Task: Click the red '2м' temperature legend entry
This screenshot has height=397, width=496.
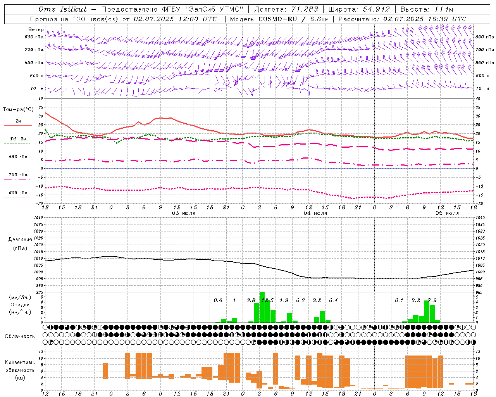Action: click(18, 121)
